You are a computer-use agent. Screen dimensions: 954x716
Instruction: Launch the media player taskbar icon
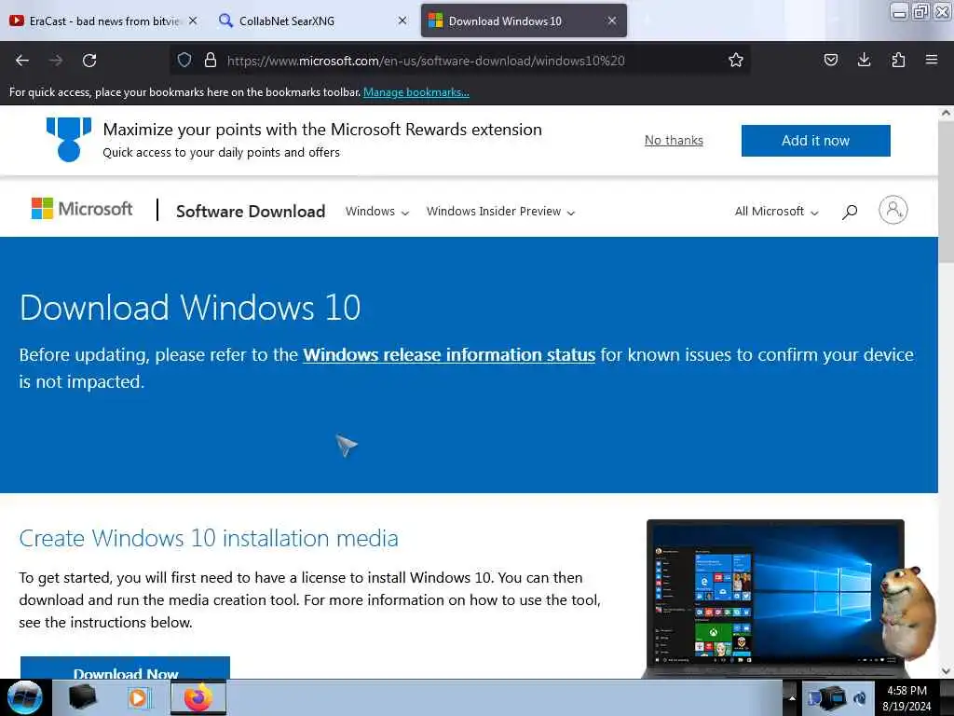coord(140,697)
